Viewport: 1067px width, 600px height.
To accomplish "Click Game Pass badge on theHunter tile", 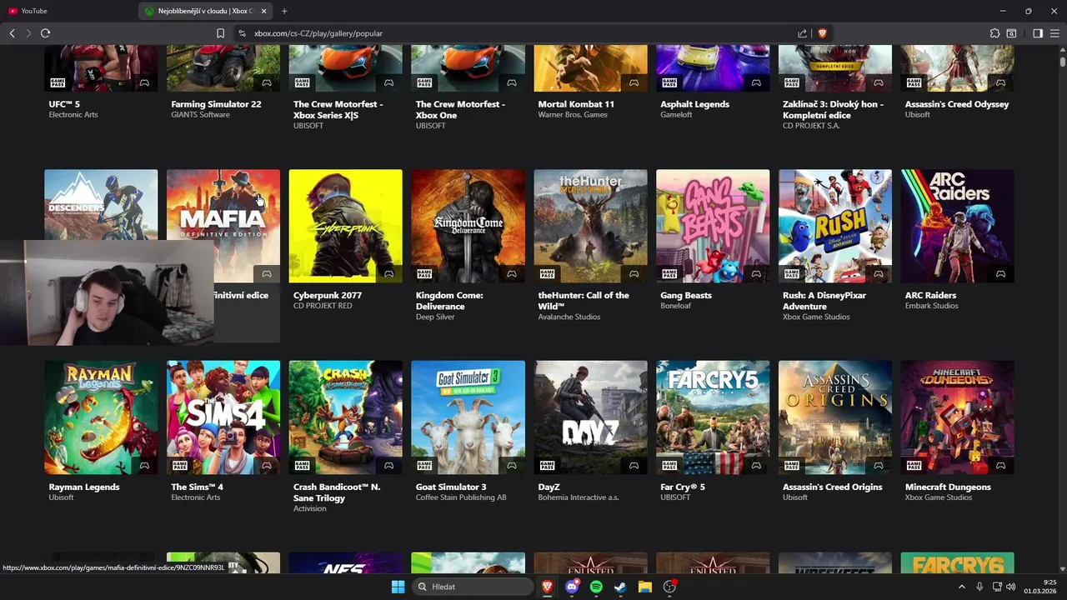I will [547, 274].
